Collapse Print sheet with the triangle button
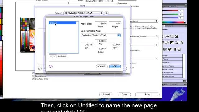 [106, 13]
